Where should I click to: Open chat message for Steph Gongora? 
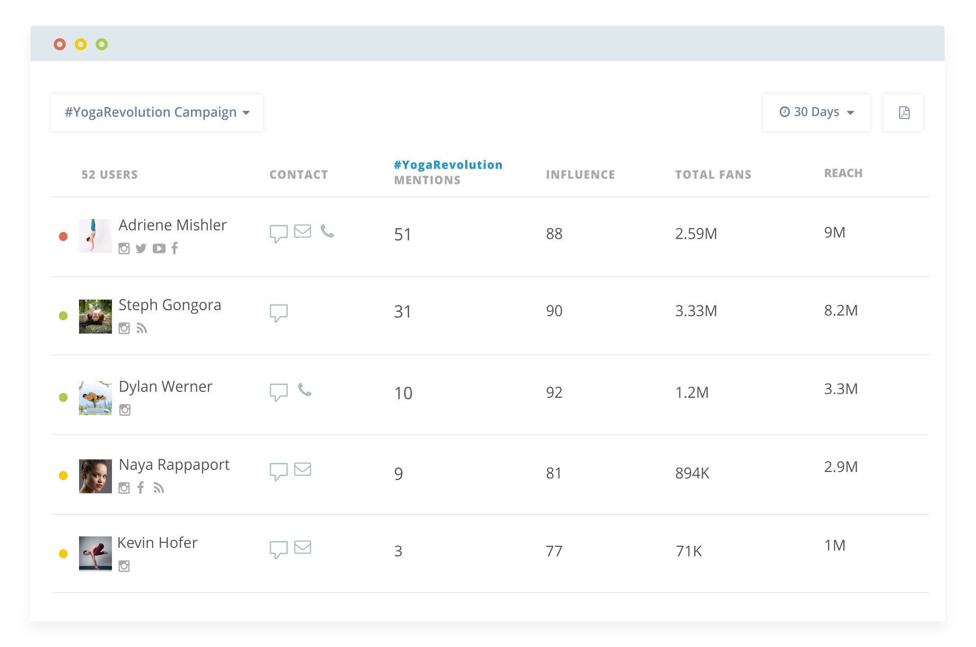[278, 312]
